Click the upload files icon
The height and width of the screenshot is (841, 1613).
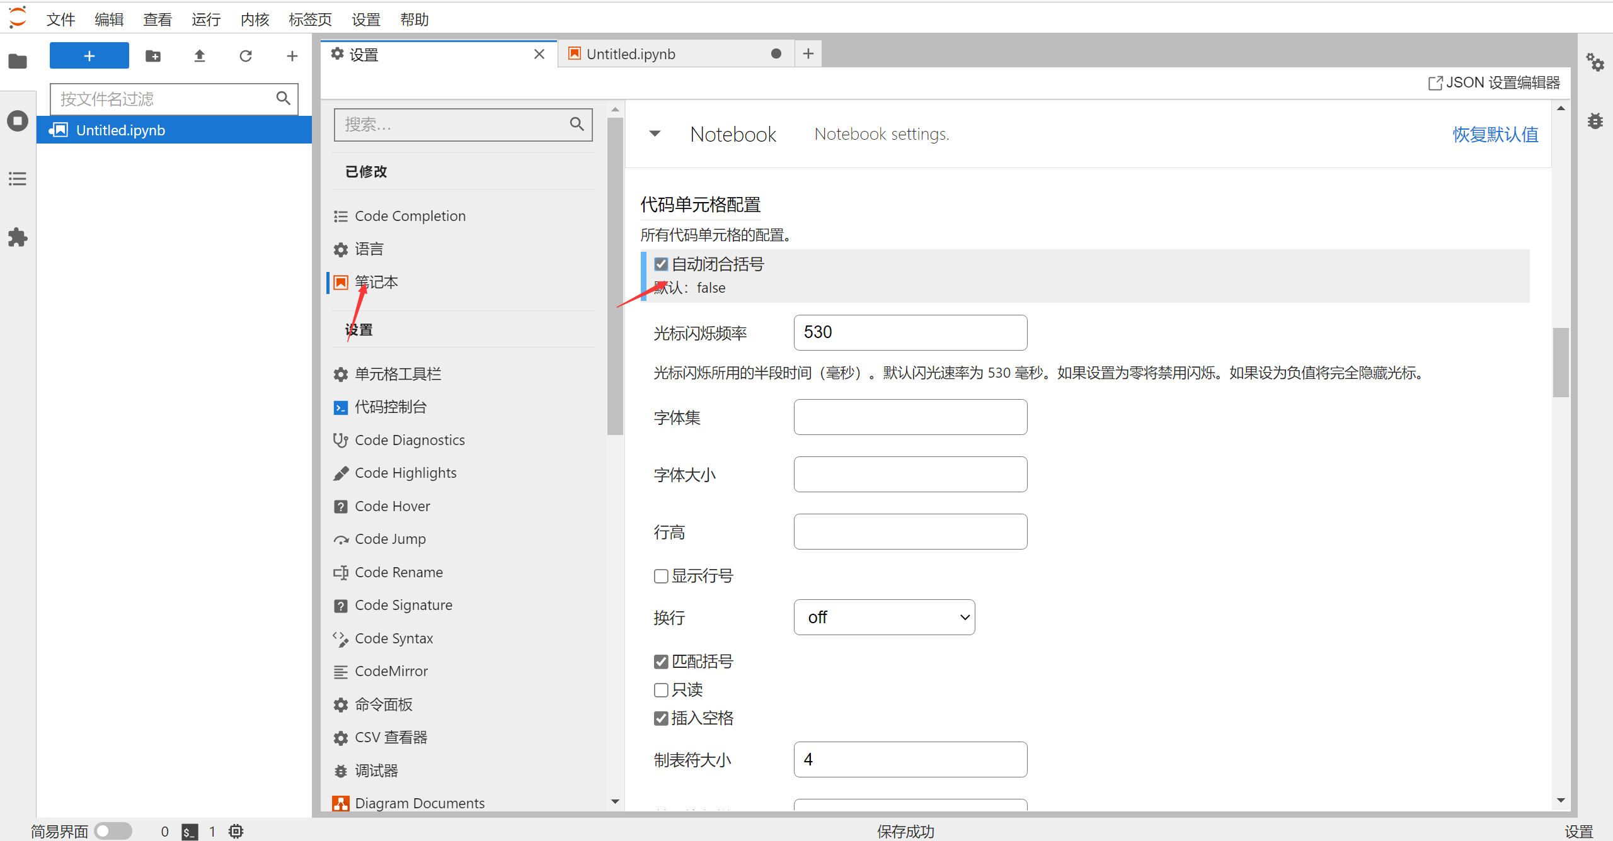click(199, 56)
